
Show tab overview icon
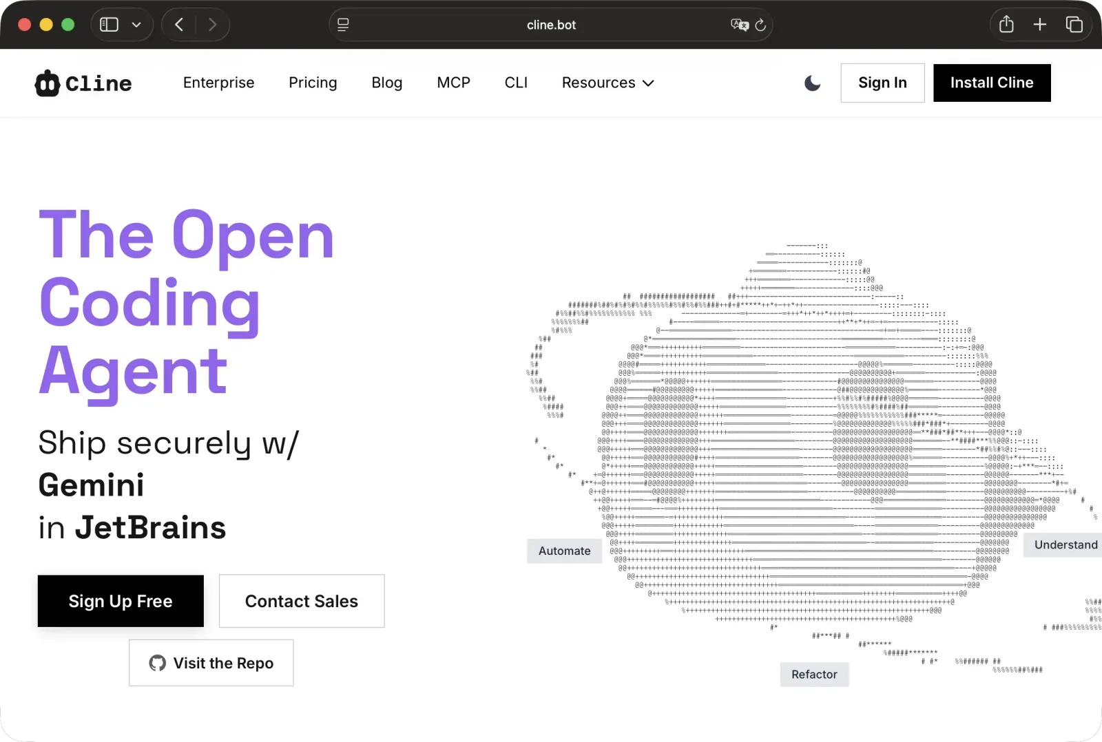tap(1074, 25)
